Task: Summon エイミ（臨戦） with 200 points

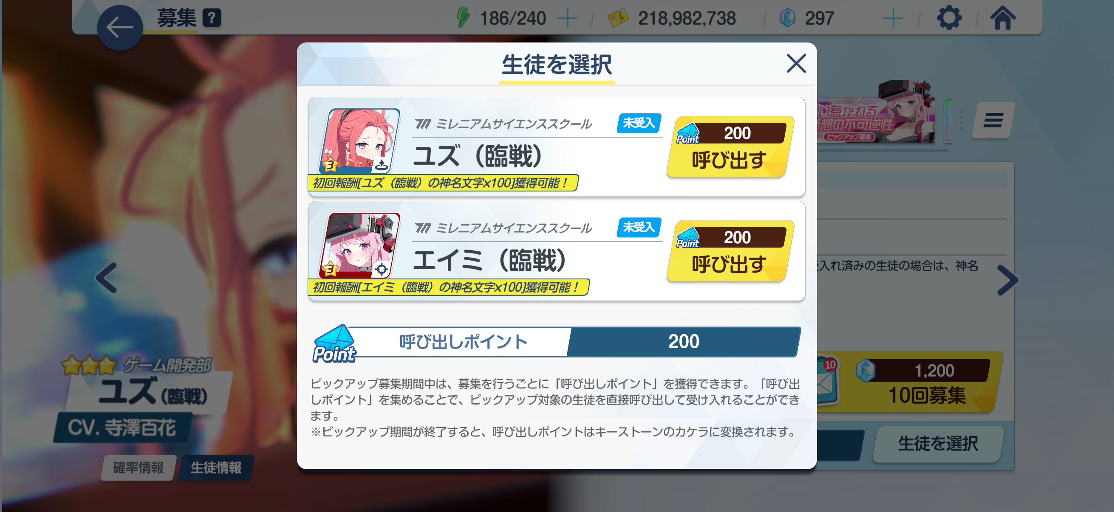Action: tap(730, 250)
